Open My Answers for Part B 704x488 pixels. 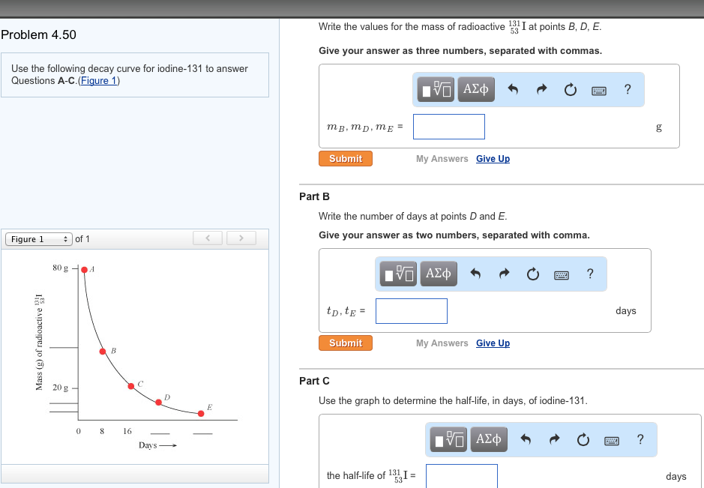pyautogui.click(x=442, y=343)
